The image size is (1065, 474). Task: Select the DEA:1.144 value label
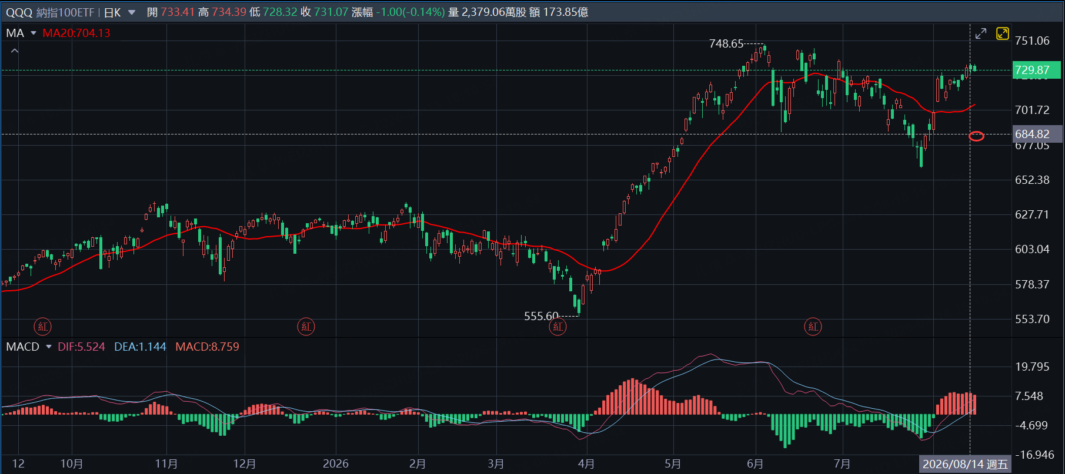point(140,347)
